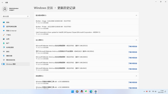
Task: Click the personalization brush icon
Action: coord(4,35)
